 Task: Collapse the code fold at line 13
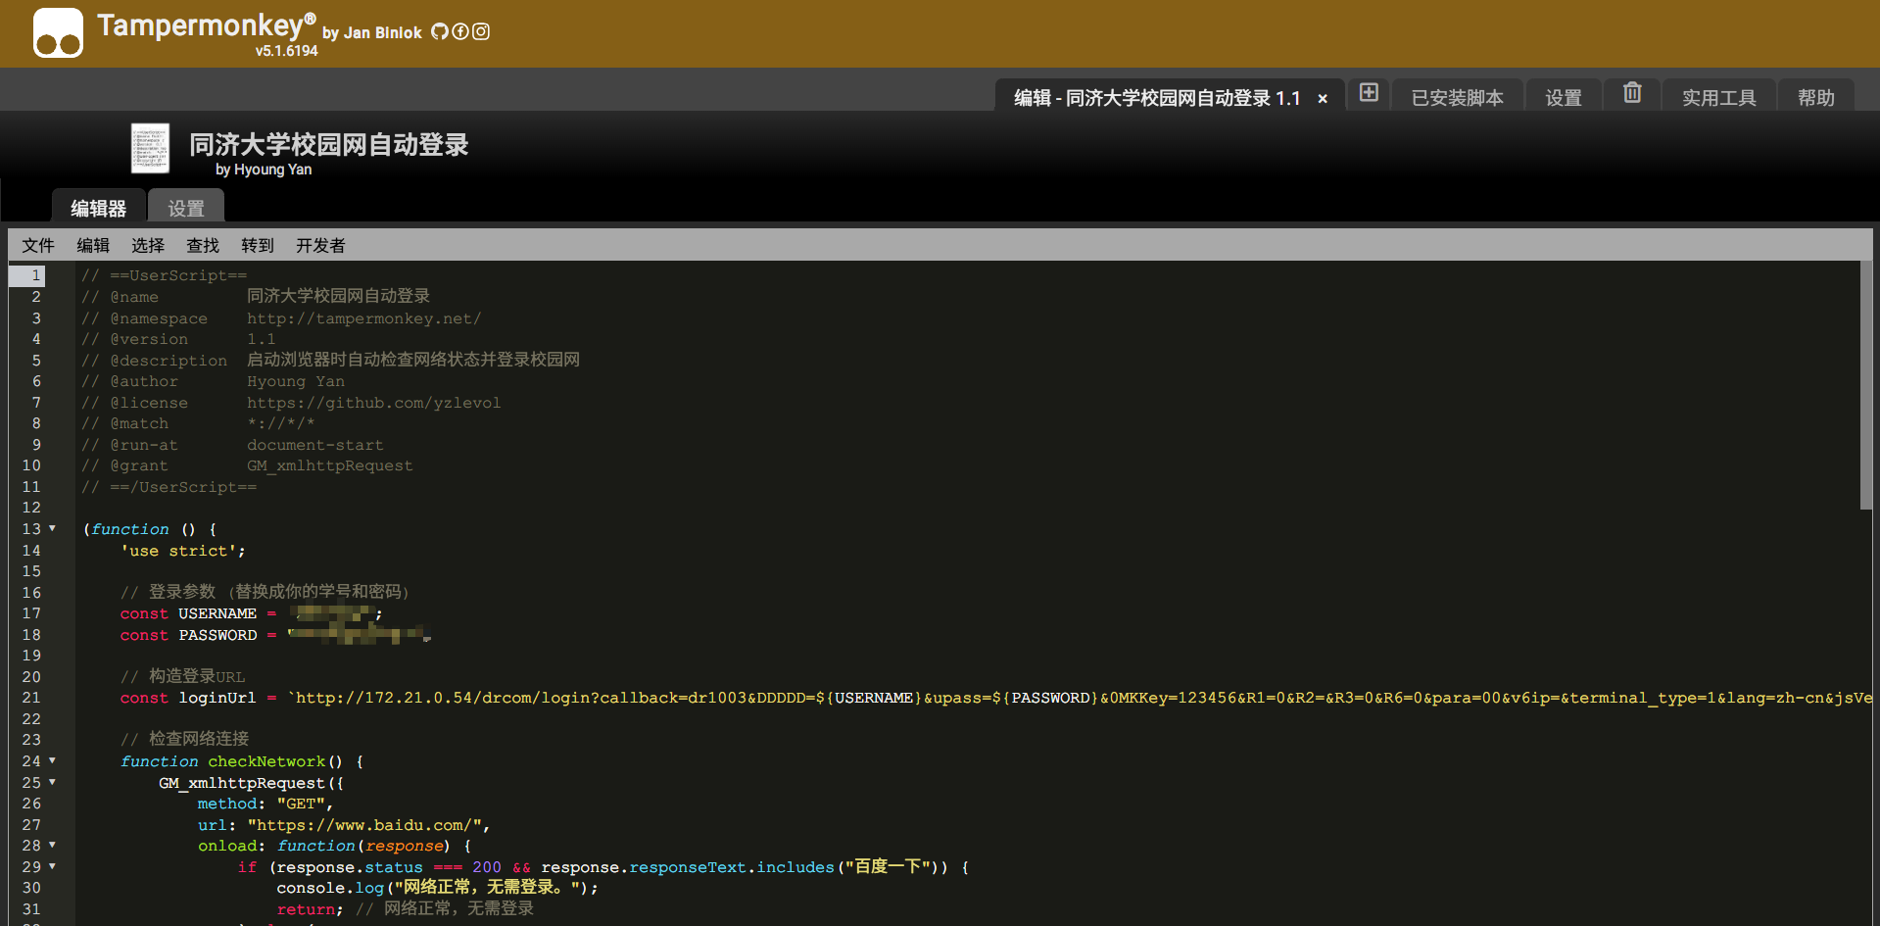coord(53,529)
